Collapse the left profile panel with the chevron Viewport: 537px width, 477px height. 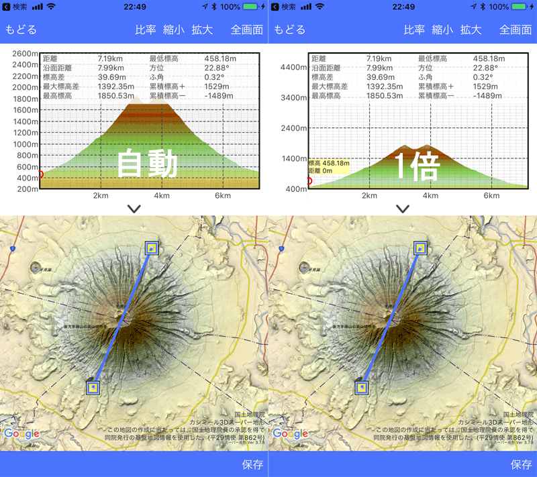(x=134, y=209)
